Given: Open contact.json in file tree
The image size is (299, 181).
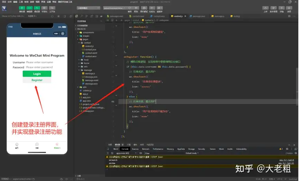Looking at the screenshot, I should pyautogui.click(x=89, y=49).
